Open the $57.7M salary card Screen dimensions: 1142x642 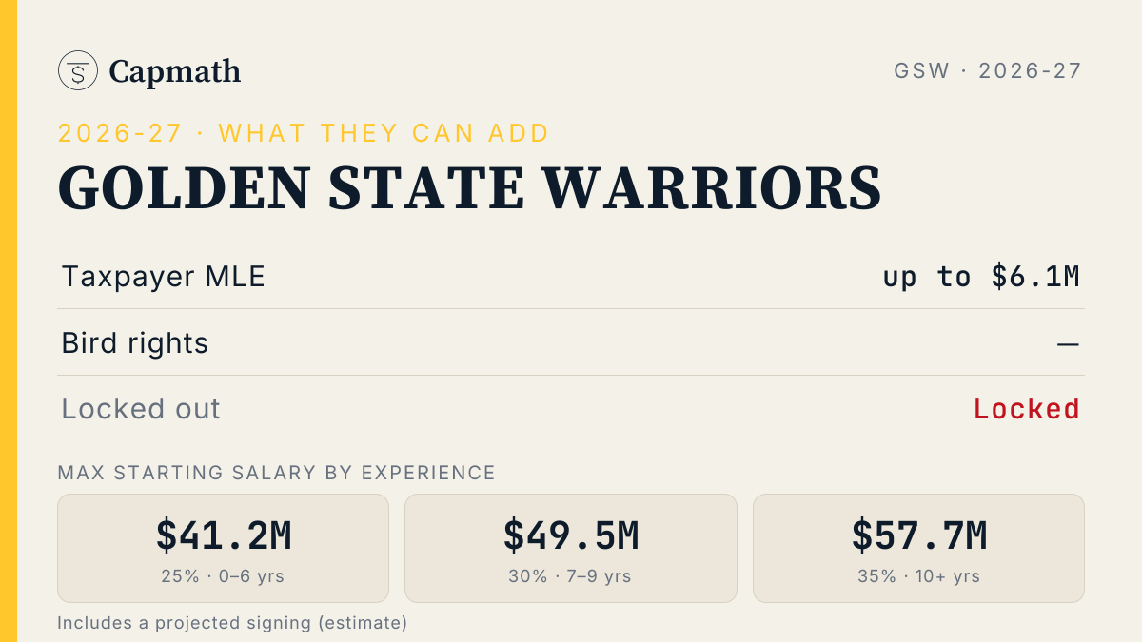(x=918, y=548)
